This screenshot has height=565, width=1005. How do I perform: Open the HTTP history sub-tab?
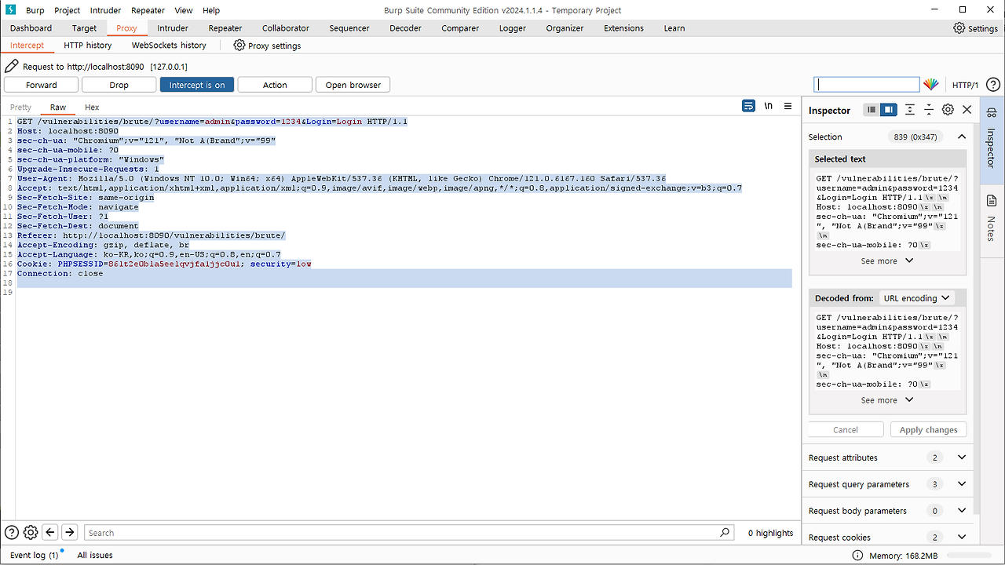88,46
